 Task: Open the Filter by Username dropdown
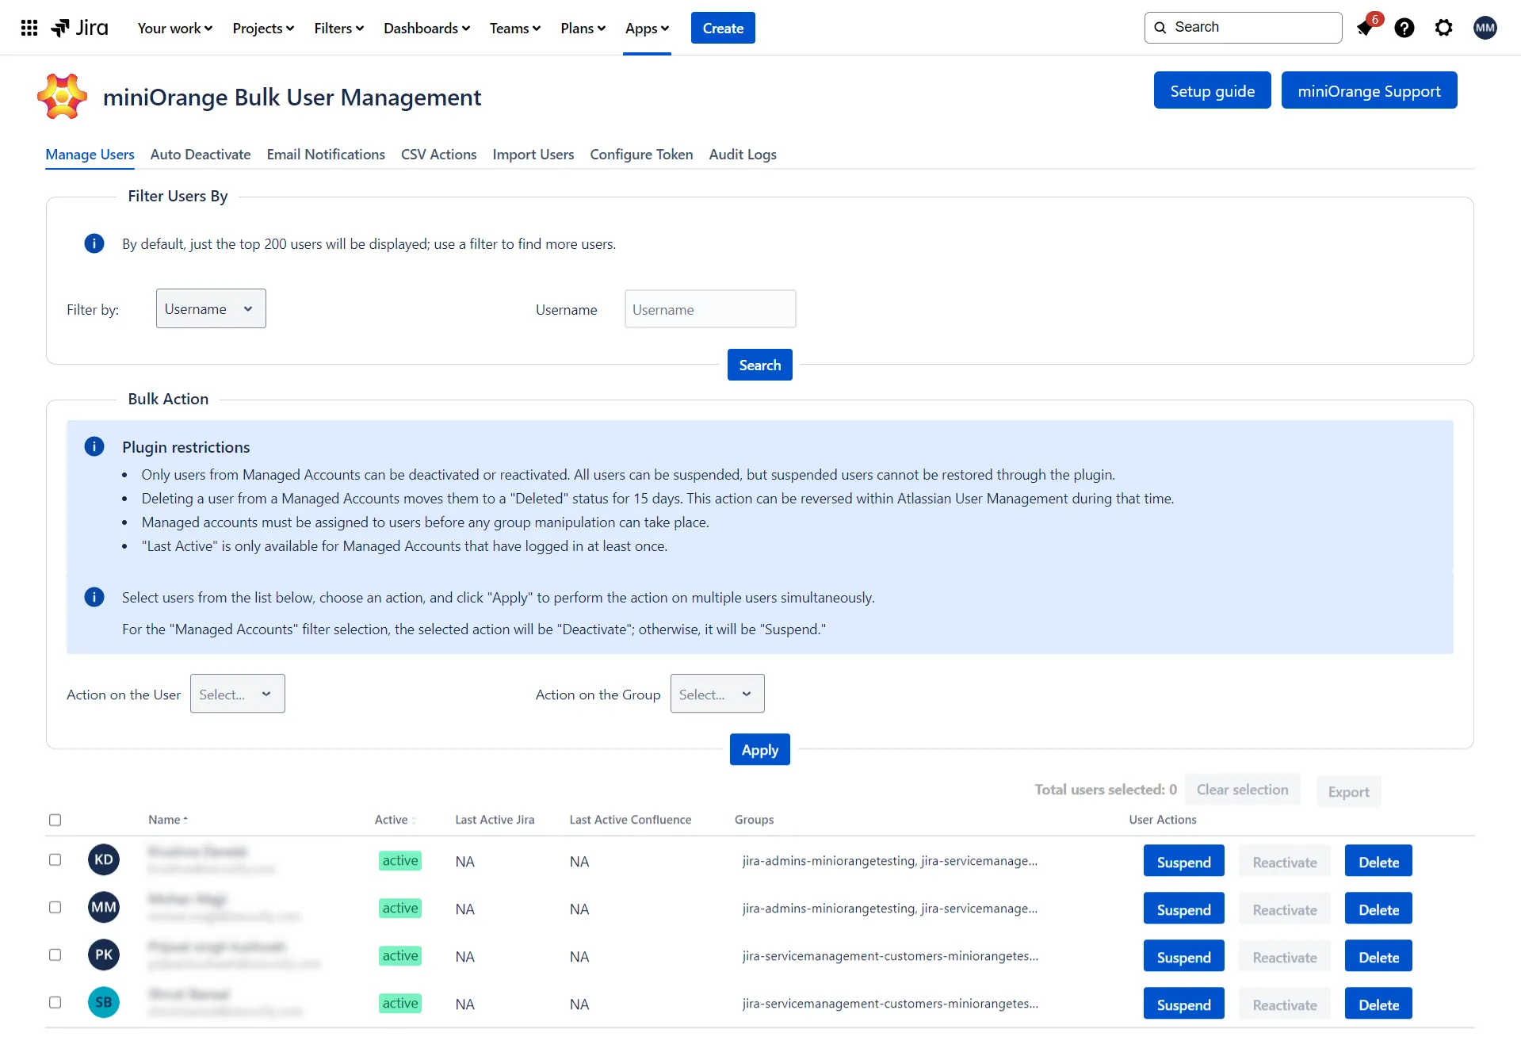click(211, 308)
